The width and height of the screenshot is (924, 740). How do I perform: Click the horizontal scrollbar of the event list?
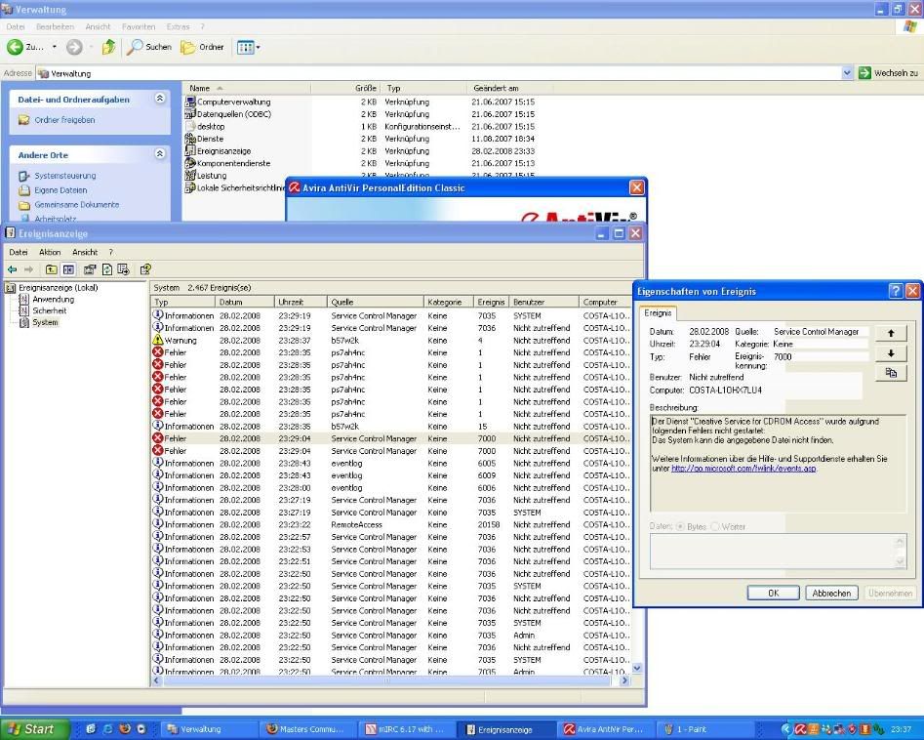(x=386, y=680)
